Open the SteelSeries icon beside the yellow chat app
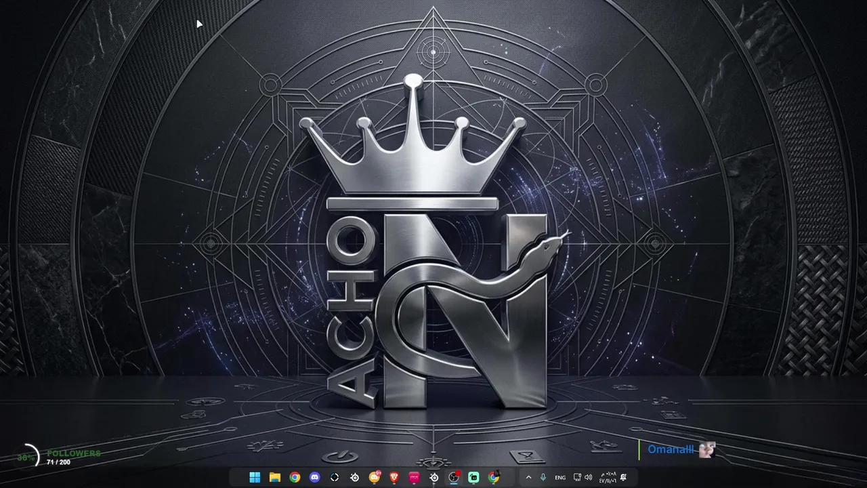867x488 pixels. (x=354, y=477)
